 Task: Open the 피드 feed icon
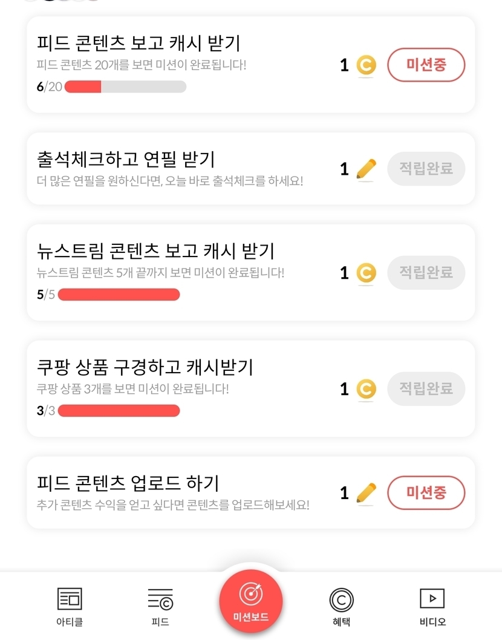[x=160, y=599]
